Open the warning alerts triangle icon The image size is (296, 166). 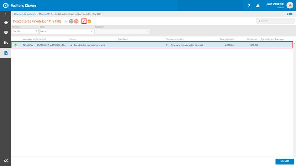pos(258,6)
